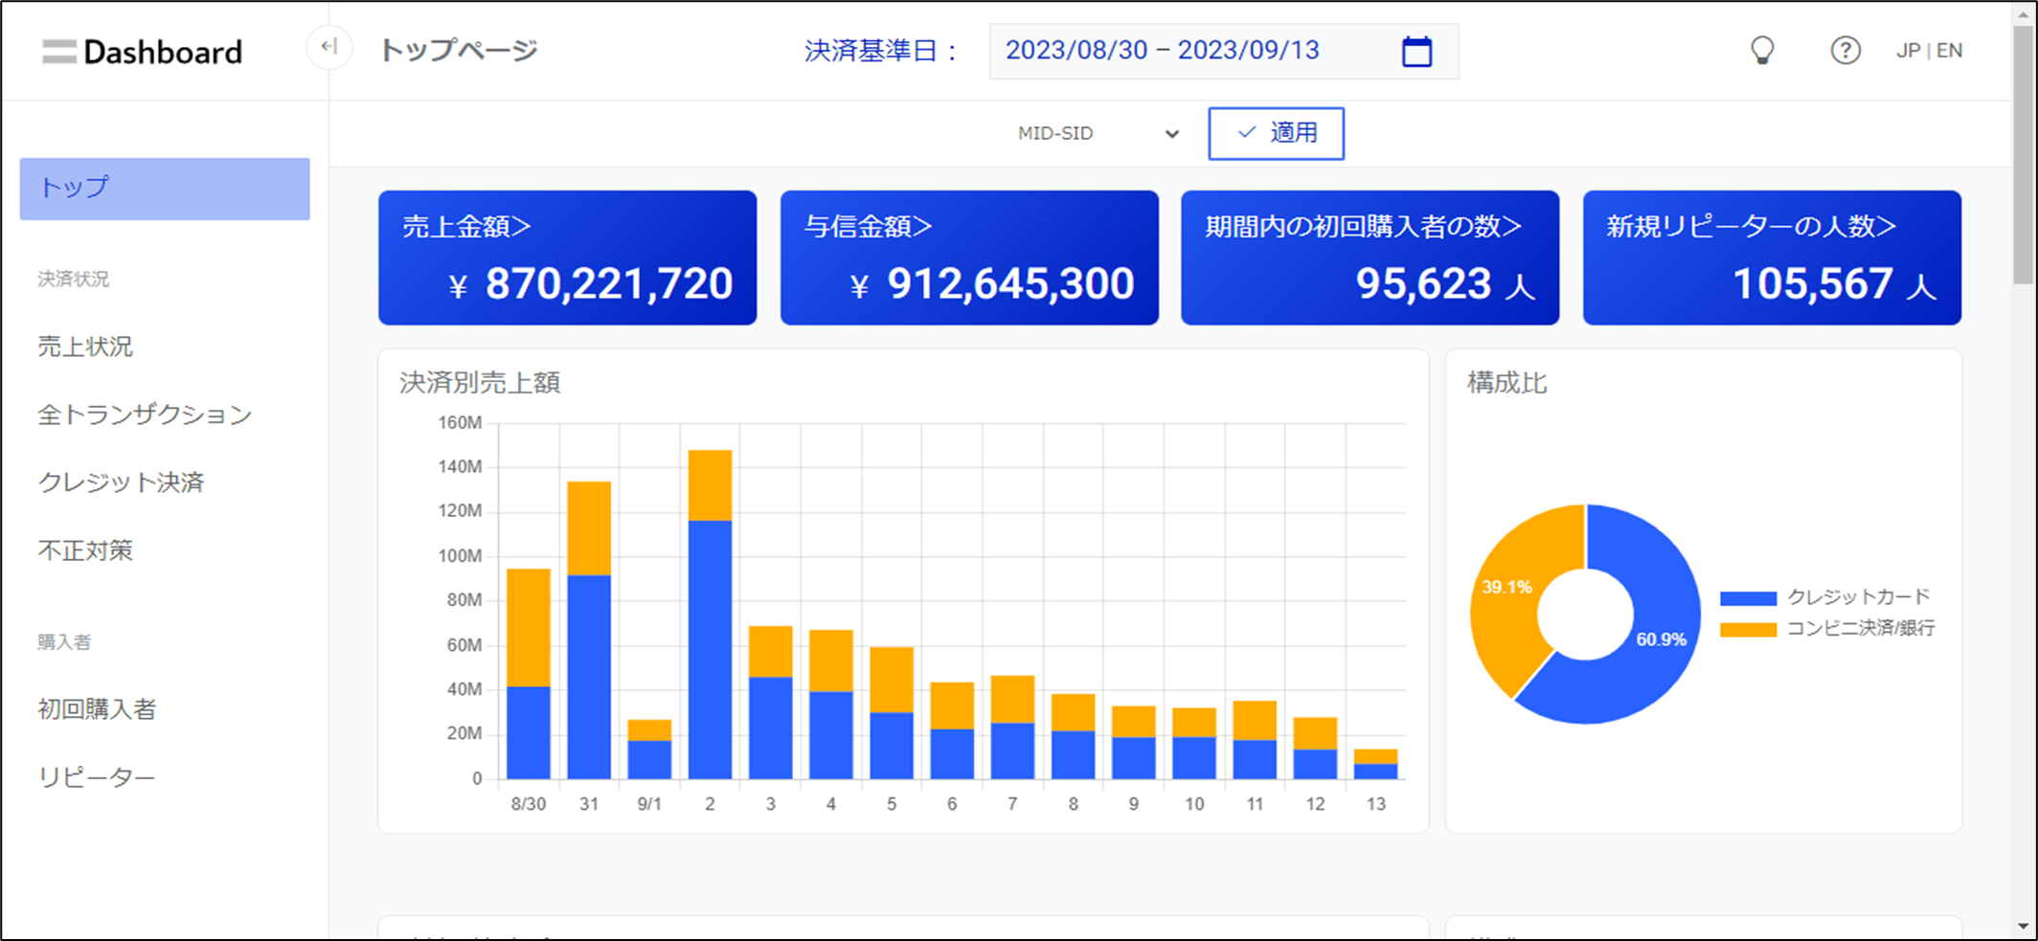Screen dimensions: 2038x941
Task: Click the 購入者 section label
Action: [x=64, y=641]
